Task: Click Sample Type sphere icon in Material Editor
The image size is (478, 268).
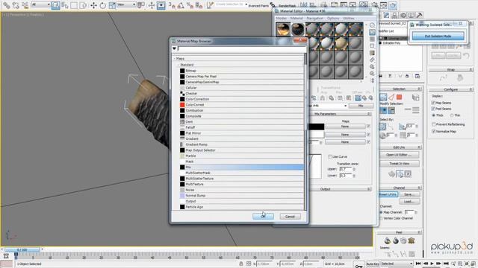Action: pos(372,25)
